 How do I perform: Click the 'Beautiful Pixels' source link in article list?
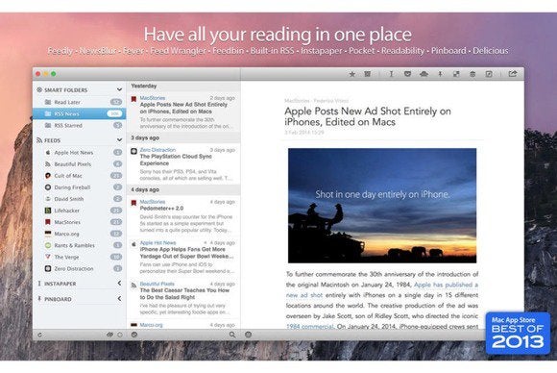(x=157, y=284)
